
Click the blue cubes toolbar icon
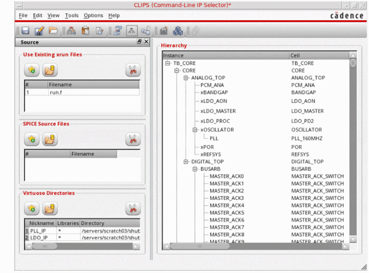[178, 31]
